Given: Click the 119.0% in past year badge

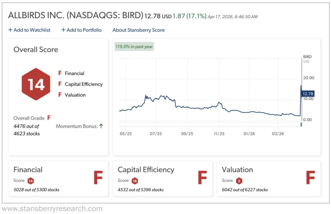Looking at the screenshot, I should (x=134, y=47).
